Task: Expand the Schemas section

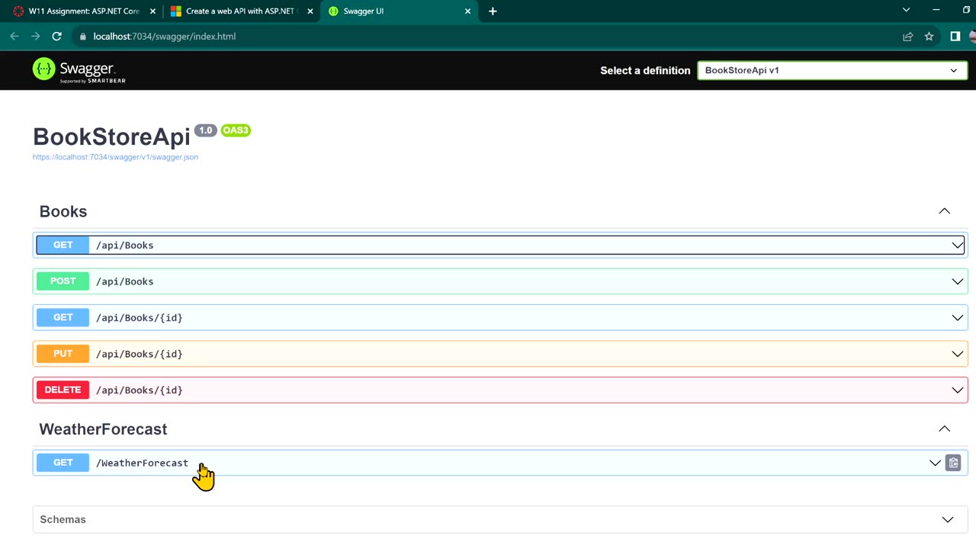Action: (947, 519)
